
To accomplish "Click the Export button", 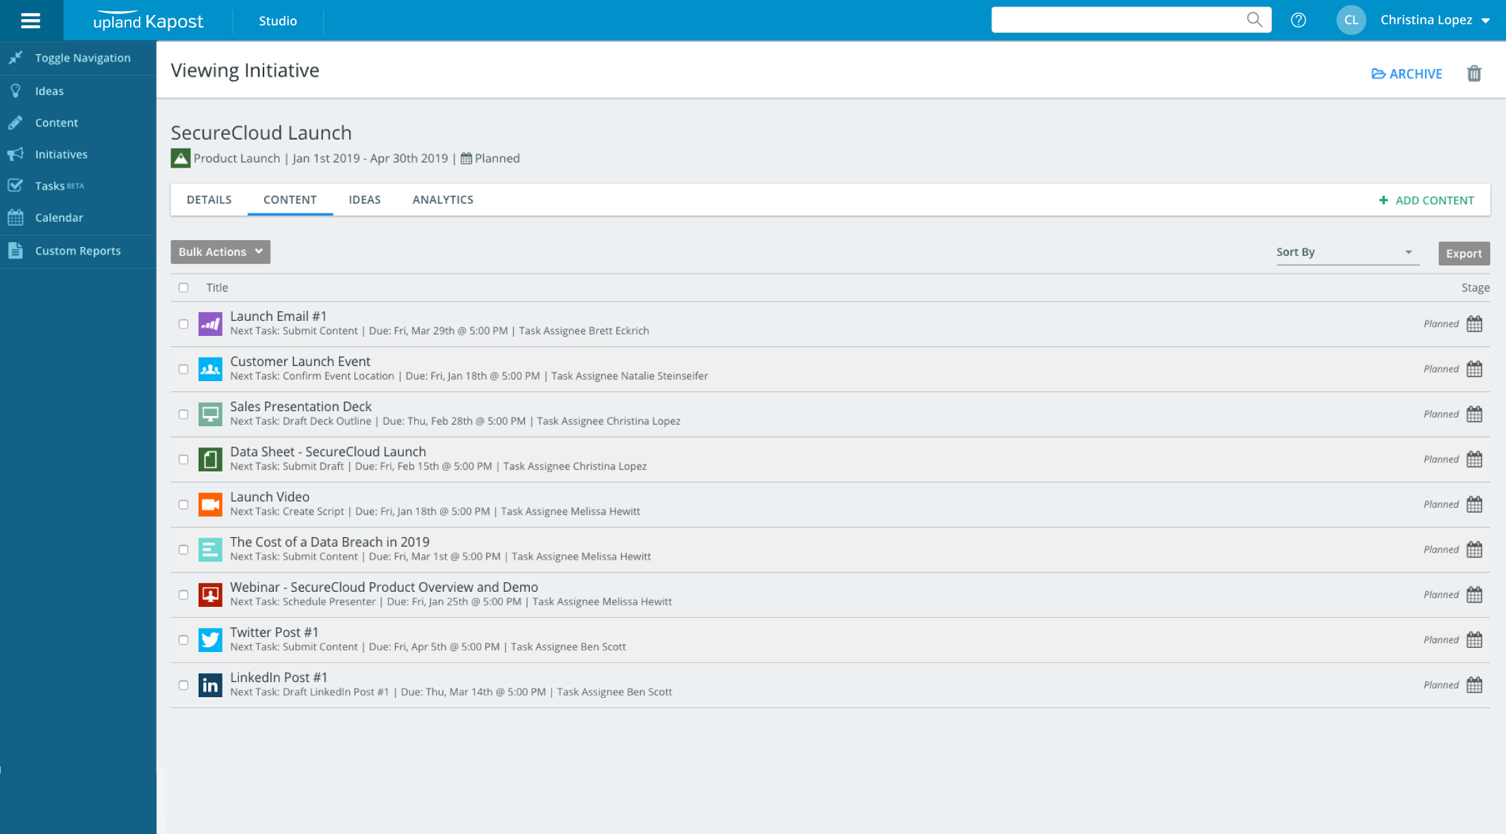I will (1464, 253).
